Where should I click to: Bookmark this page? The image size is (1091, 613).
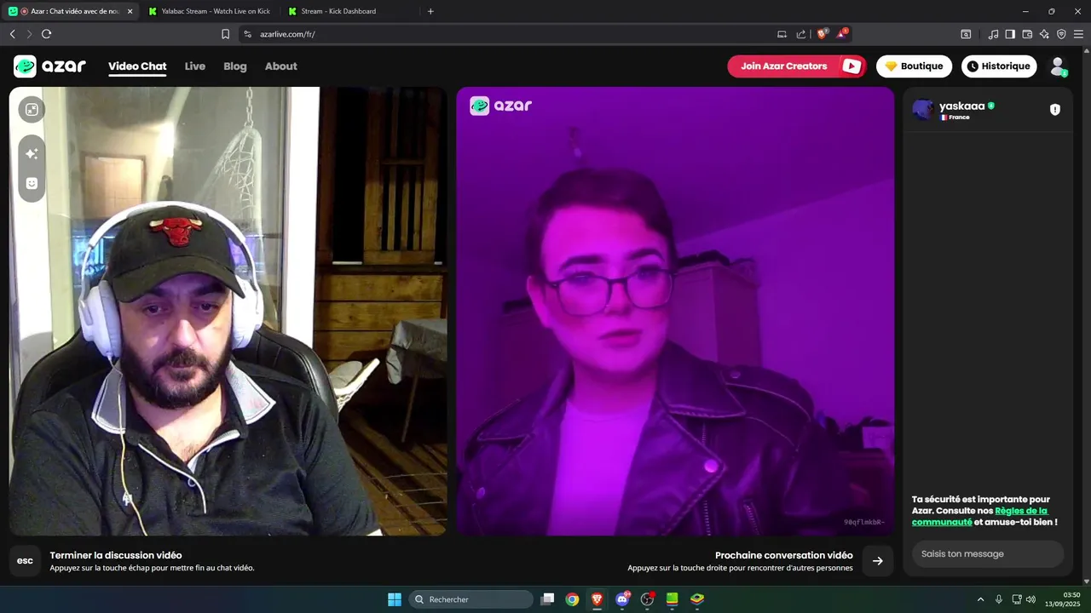pos(225,34)
